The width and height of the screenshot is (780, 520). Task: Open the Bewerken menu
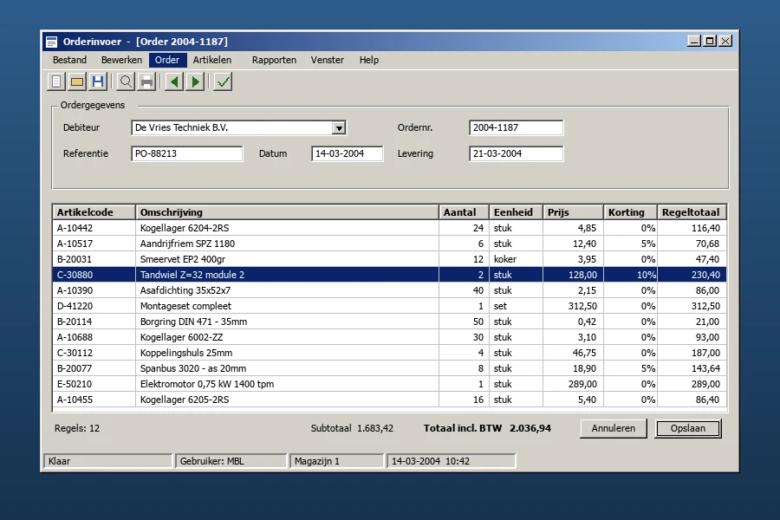pos(121,60)
